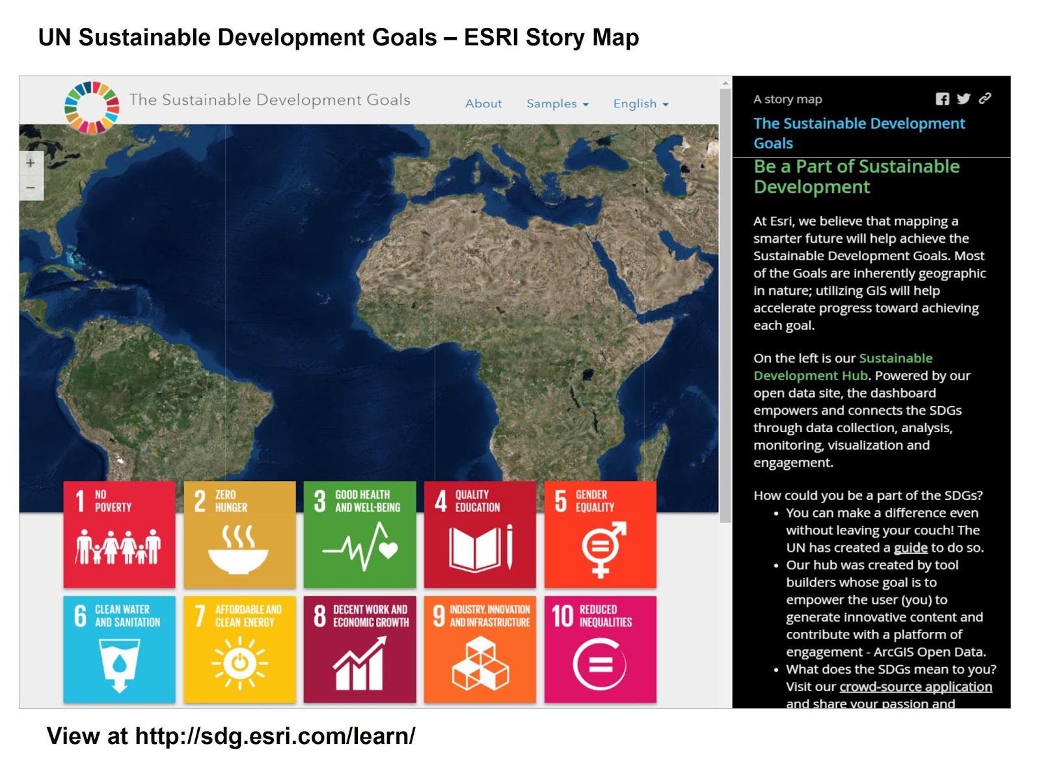This screenshot has width=1041, height=781.
Task: Open the Industry, Innovation and Infrastructure goal
Action: point(480,650)
